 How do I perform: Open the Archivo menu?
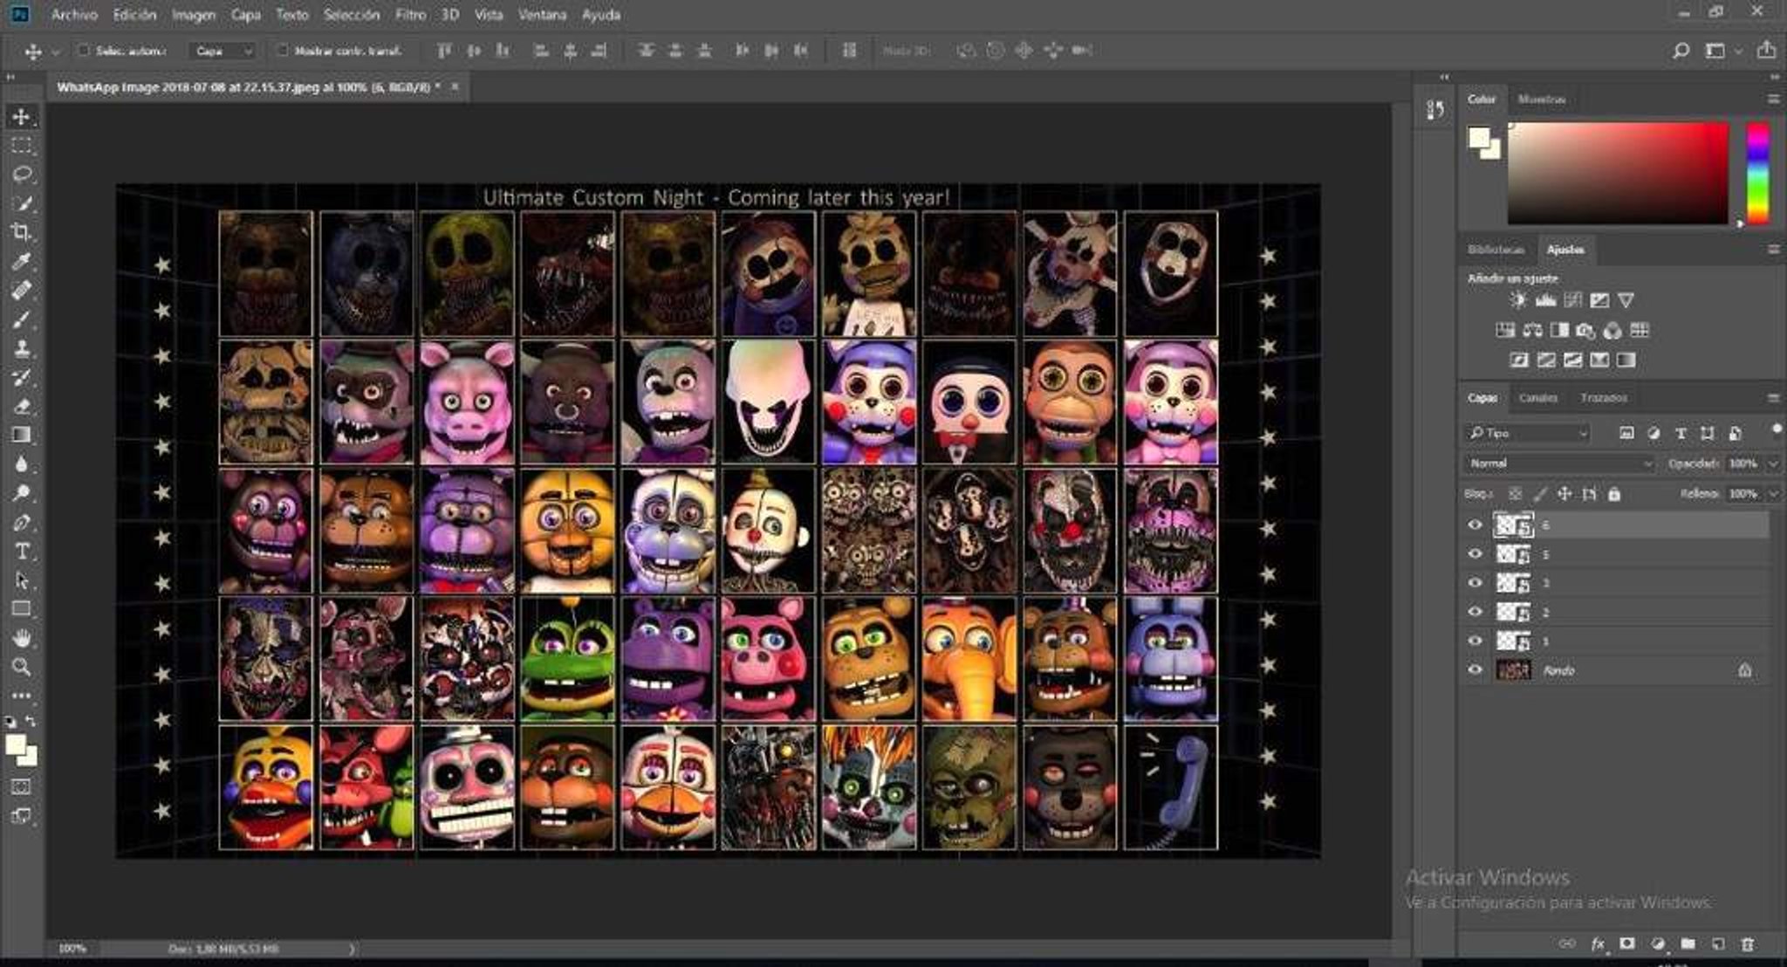[73, 15]
